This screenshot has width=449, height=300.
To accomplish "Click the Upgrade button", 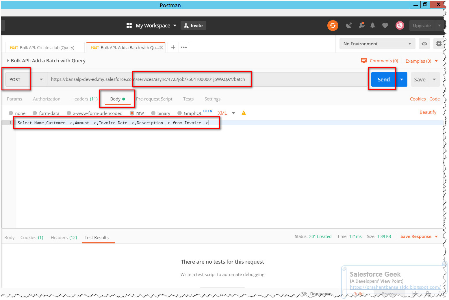I will (x=422, y=25).
